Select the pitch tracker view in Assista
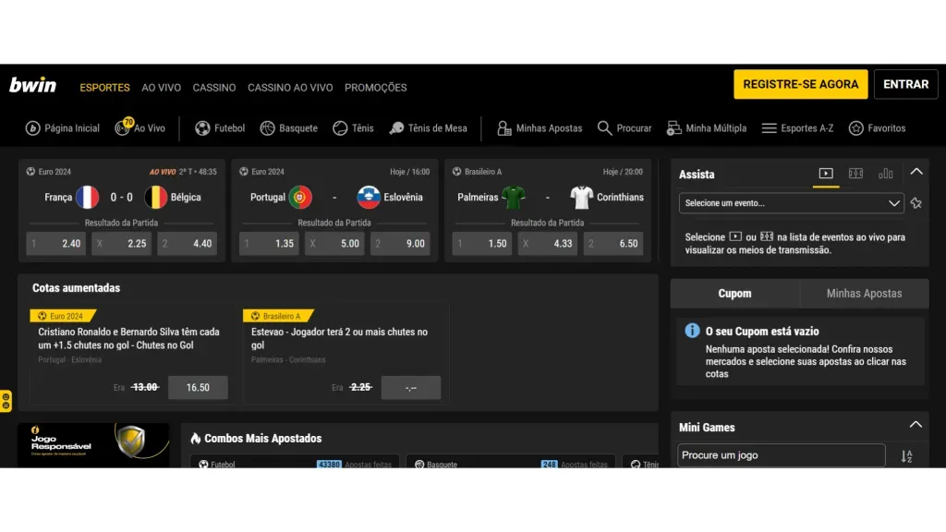The width and height of the screenshot is (946, 532). [856, 173]
